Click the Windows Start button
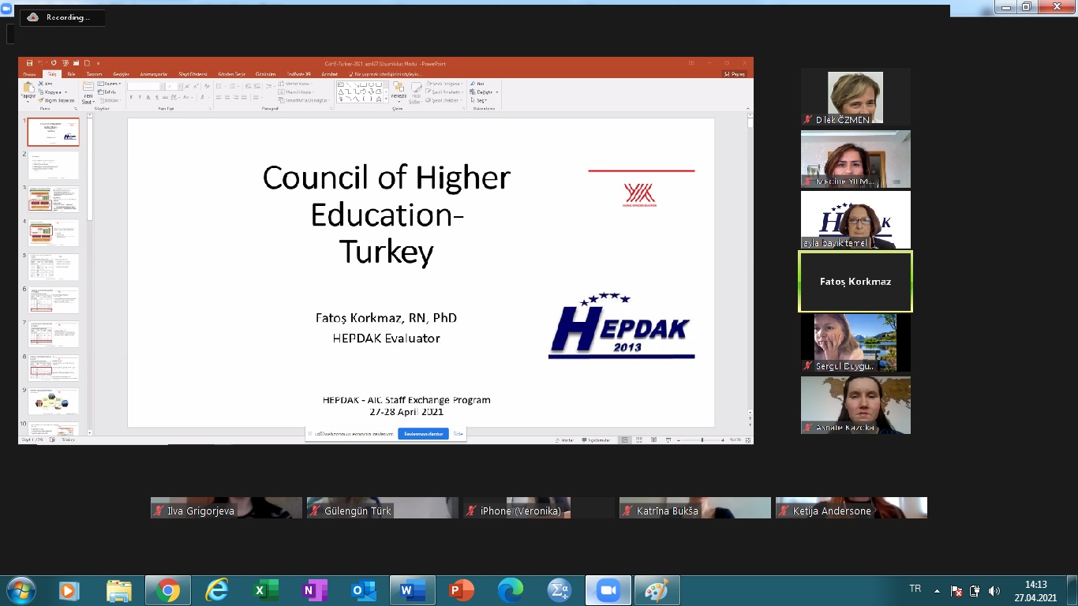Viewport: 1078px width, 606px height. pyautogui.click(x=20, y=590)
